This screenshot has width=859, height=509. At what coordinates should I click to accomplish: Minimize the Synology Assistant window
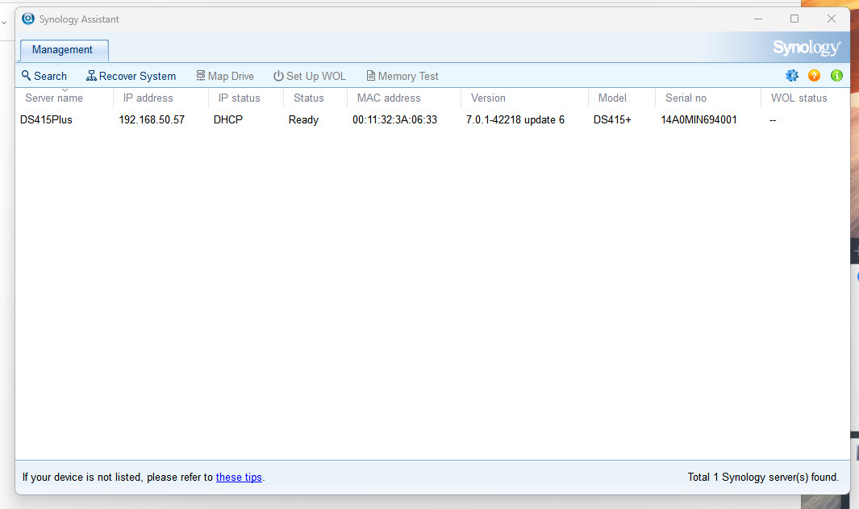tap(758, 19)
